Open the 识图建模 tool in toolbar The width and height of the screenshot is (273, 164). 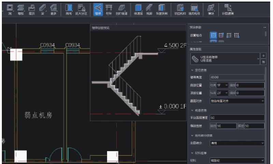click(229, 9)
